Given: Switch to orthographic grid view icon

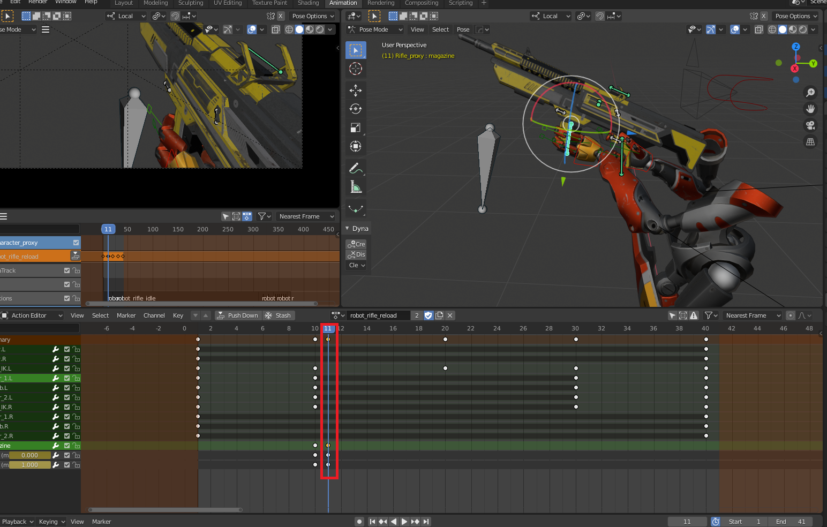Looking at the screenshot, I should 810,142.
